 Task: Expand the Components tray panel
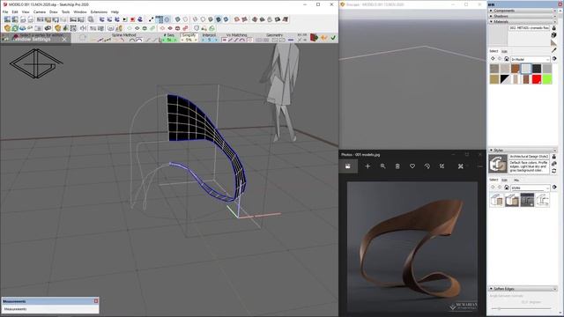[523, 11]
